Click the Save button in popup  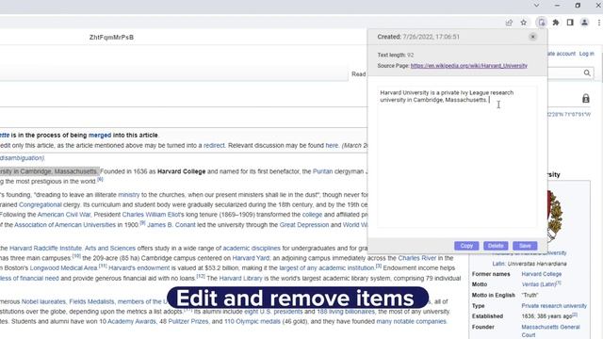point(525,246)
